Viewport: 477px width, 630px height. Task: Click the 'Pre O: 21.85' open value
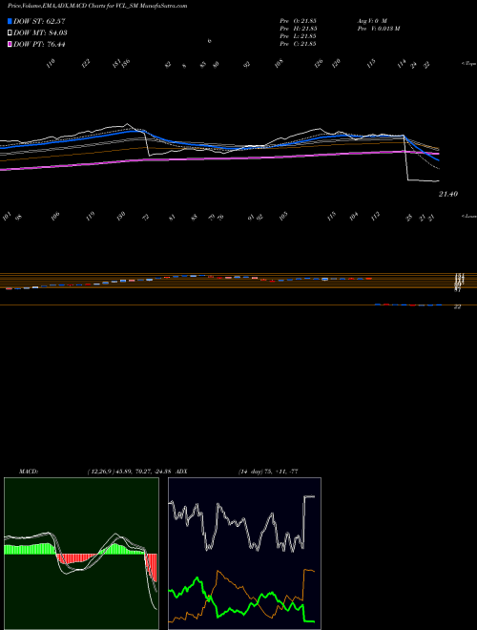point(298,20)
